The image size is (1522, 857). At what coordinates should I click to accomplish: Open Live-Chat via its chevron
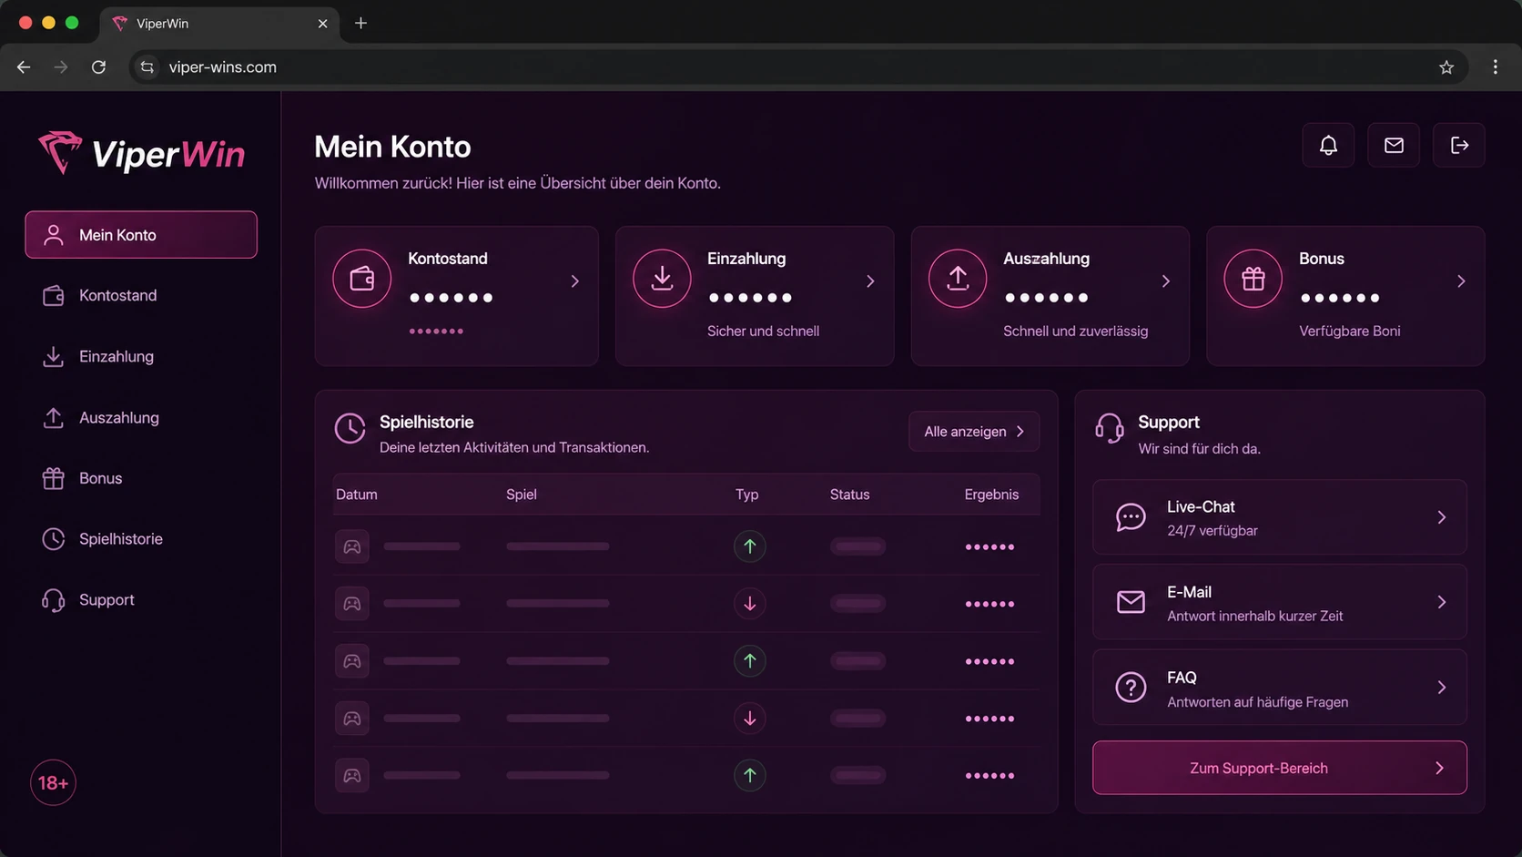coord(1442,517)
